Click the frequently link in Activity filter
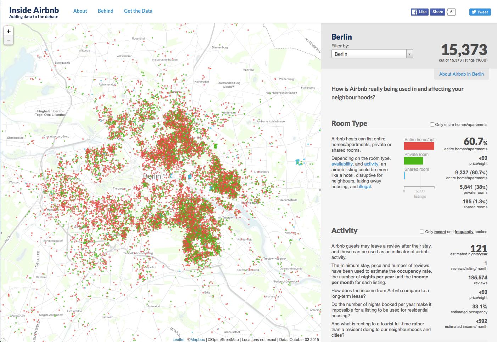This screenshot has width=497, height=342. [464, 232]
